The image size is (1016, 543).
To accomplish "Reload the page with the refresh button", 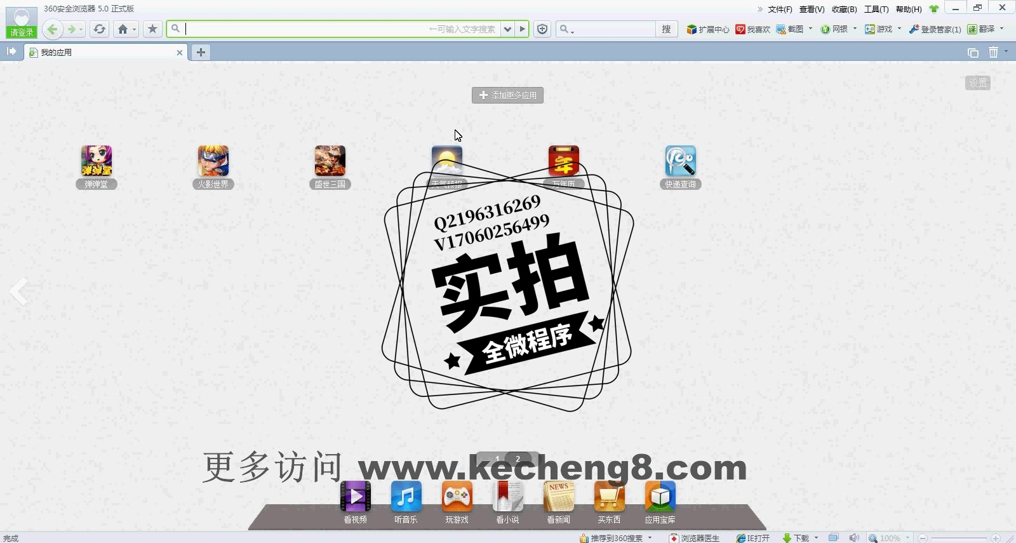I will point(99,29).
